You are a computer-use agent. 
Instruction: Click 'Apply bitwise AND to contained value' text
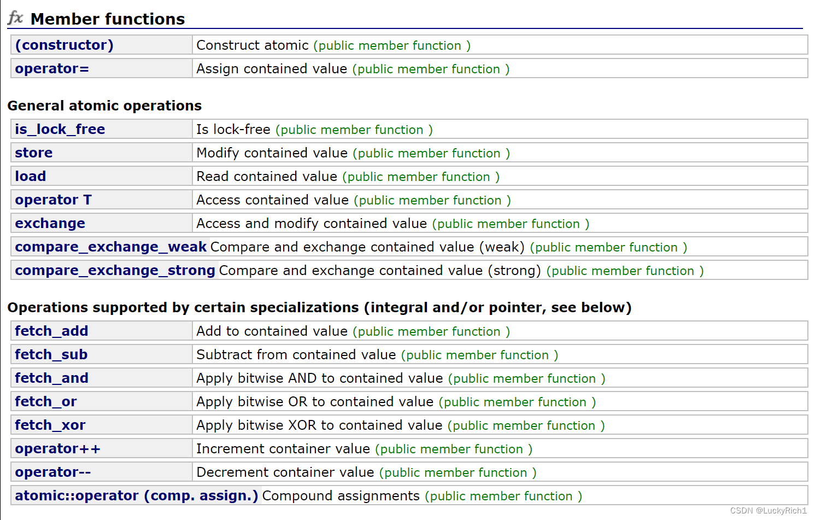[320, 378]
